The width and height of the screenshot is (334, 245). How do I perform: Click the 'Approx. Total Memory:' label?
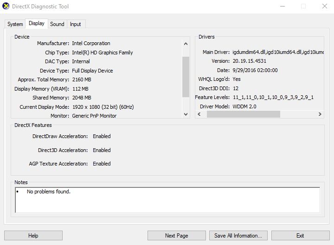pyautogui.click(x=44, y=79)
